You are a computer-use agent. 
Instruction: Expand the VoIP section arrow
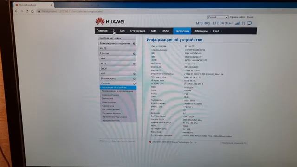(134, 74)
